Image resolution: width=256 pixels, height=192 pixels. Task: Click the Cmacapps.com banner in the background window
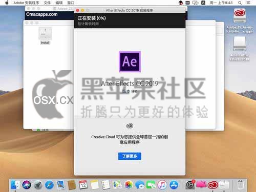pyautogui.click(x=42, y=14)
